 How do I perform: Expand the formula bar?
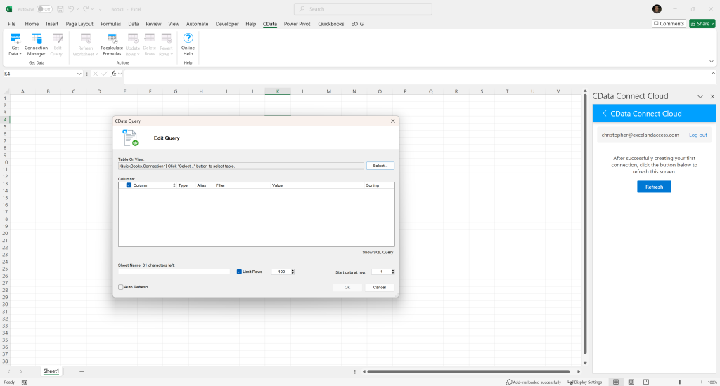click(713, 74)
